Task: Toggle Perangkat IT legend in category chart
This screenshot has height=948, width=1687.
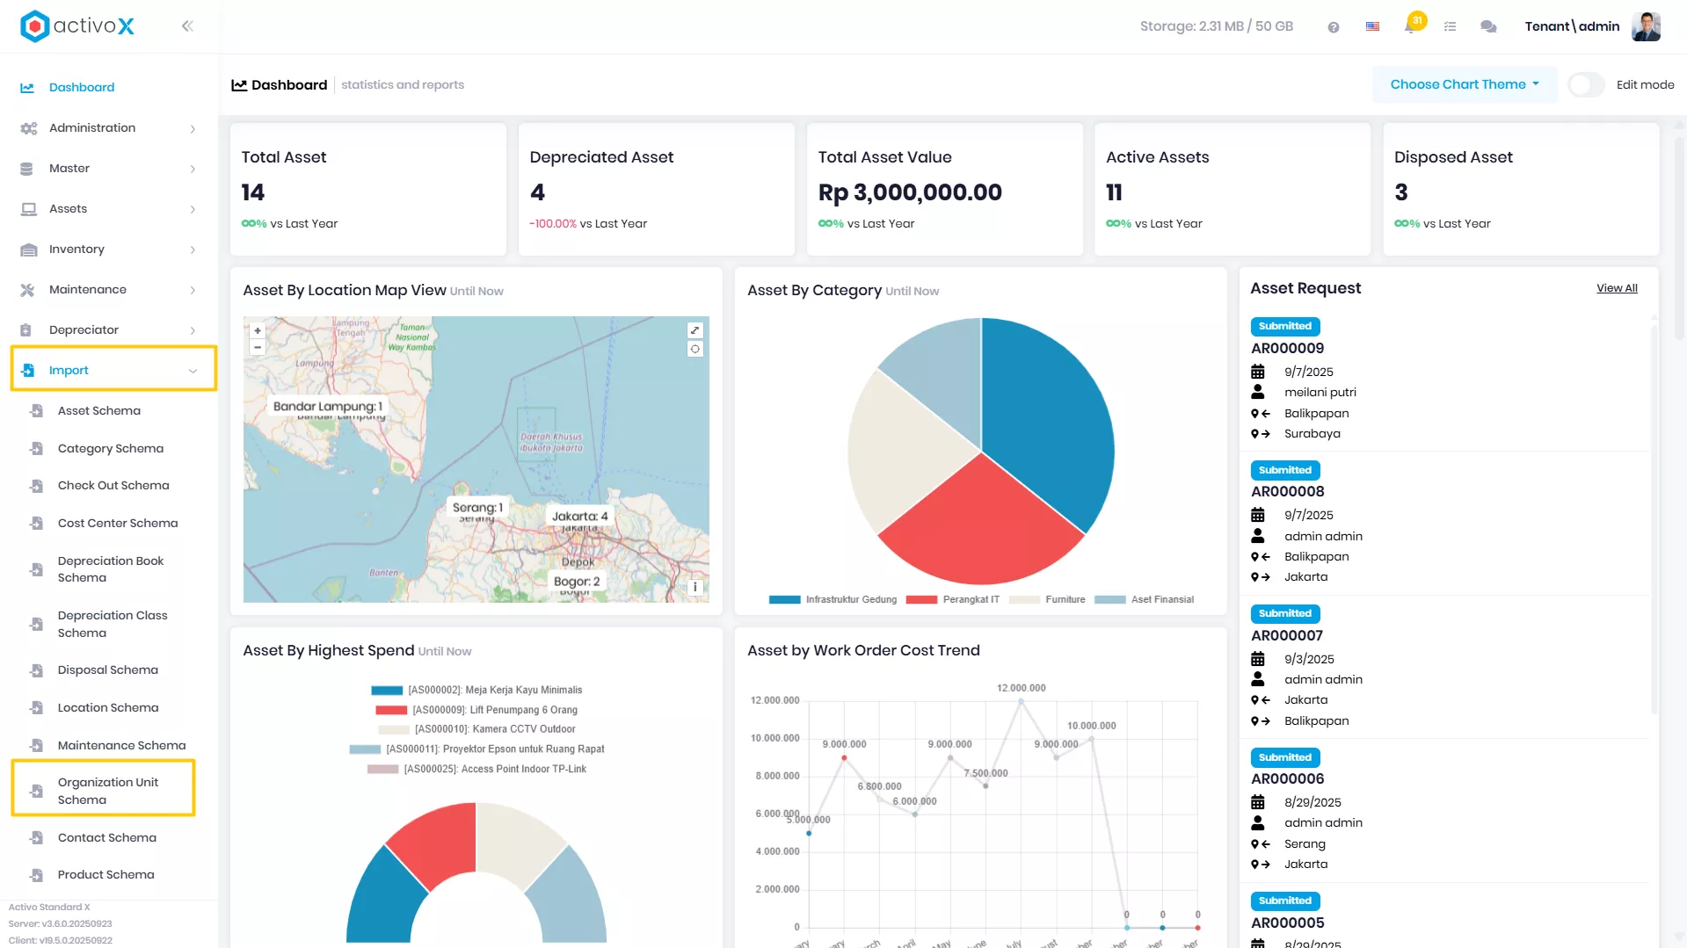Action: click(x=952, y=600)
